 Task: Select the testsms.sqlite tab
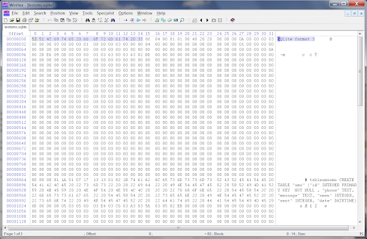[15, 27]
